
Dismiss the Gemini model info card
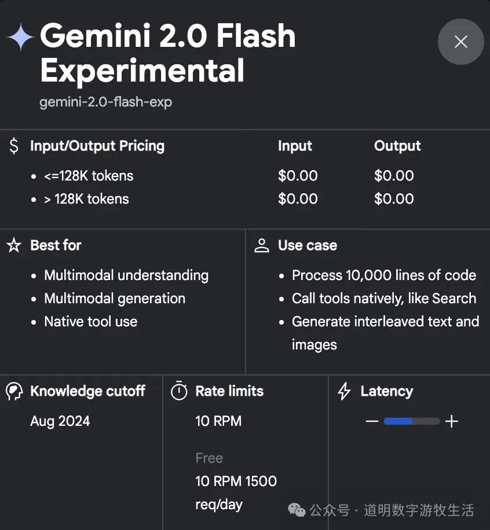(x=461, y=42)
